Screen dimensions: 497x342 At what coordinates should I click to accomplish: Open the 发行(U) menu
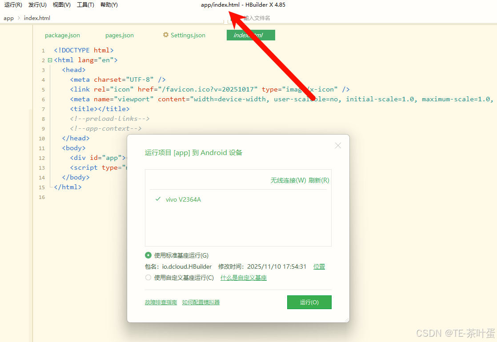37,5
